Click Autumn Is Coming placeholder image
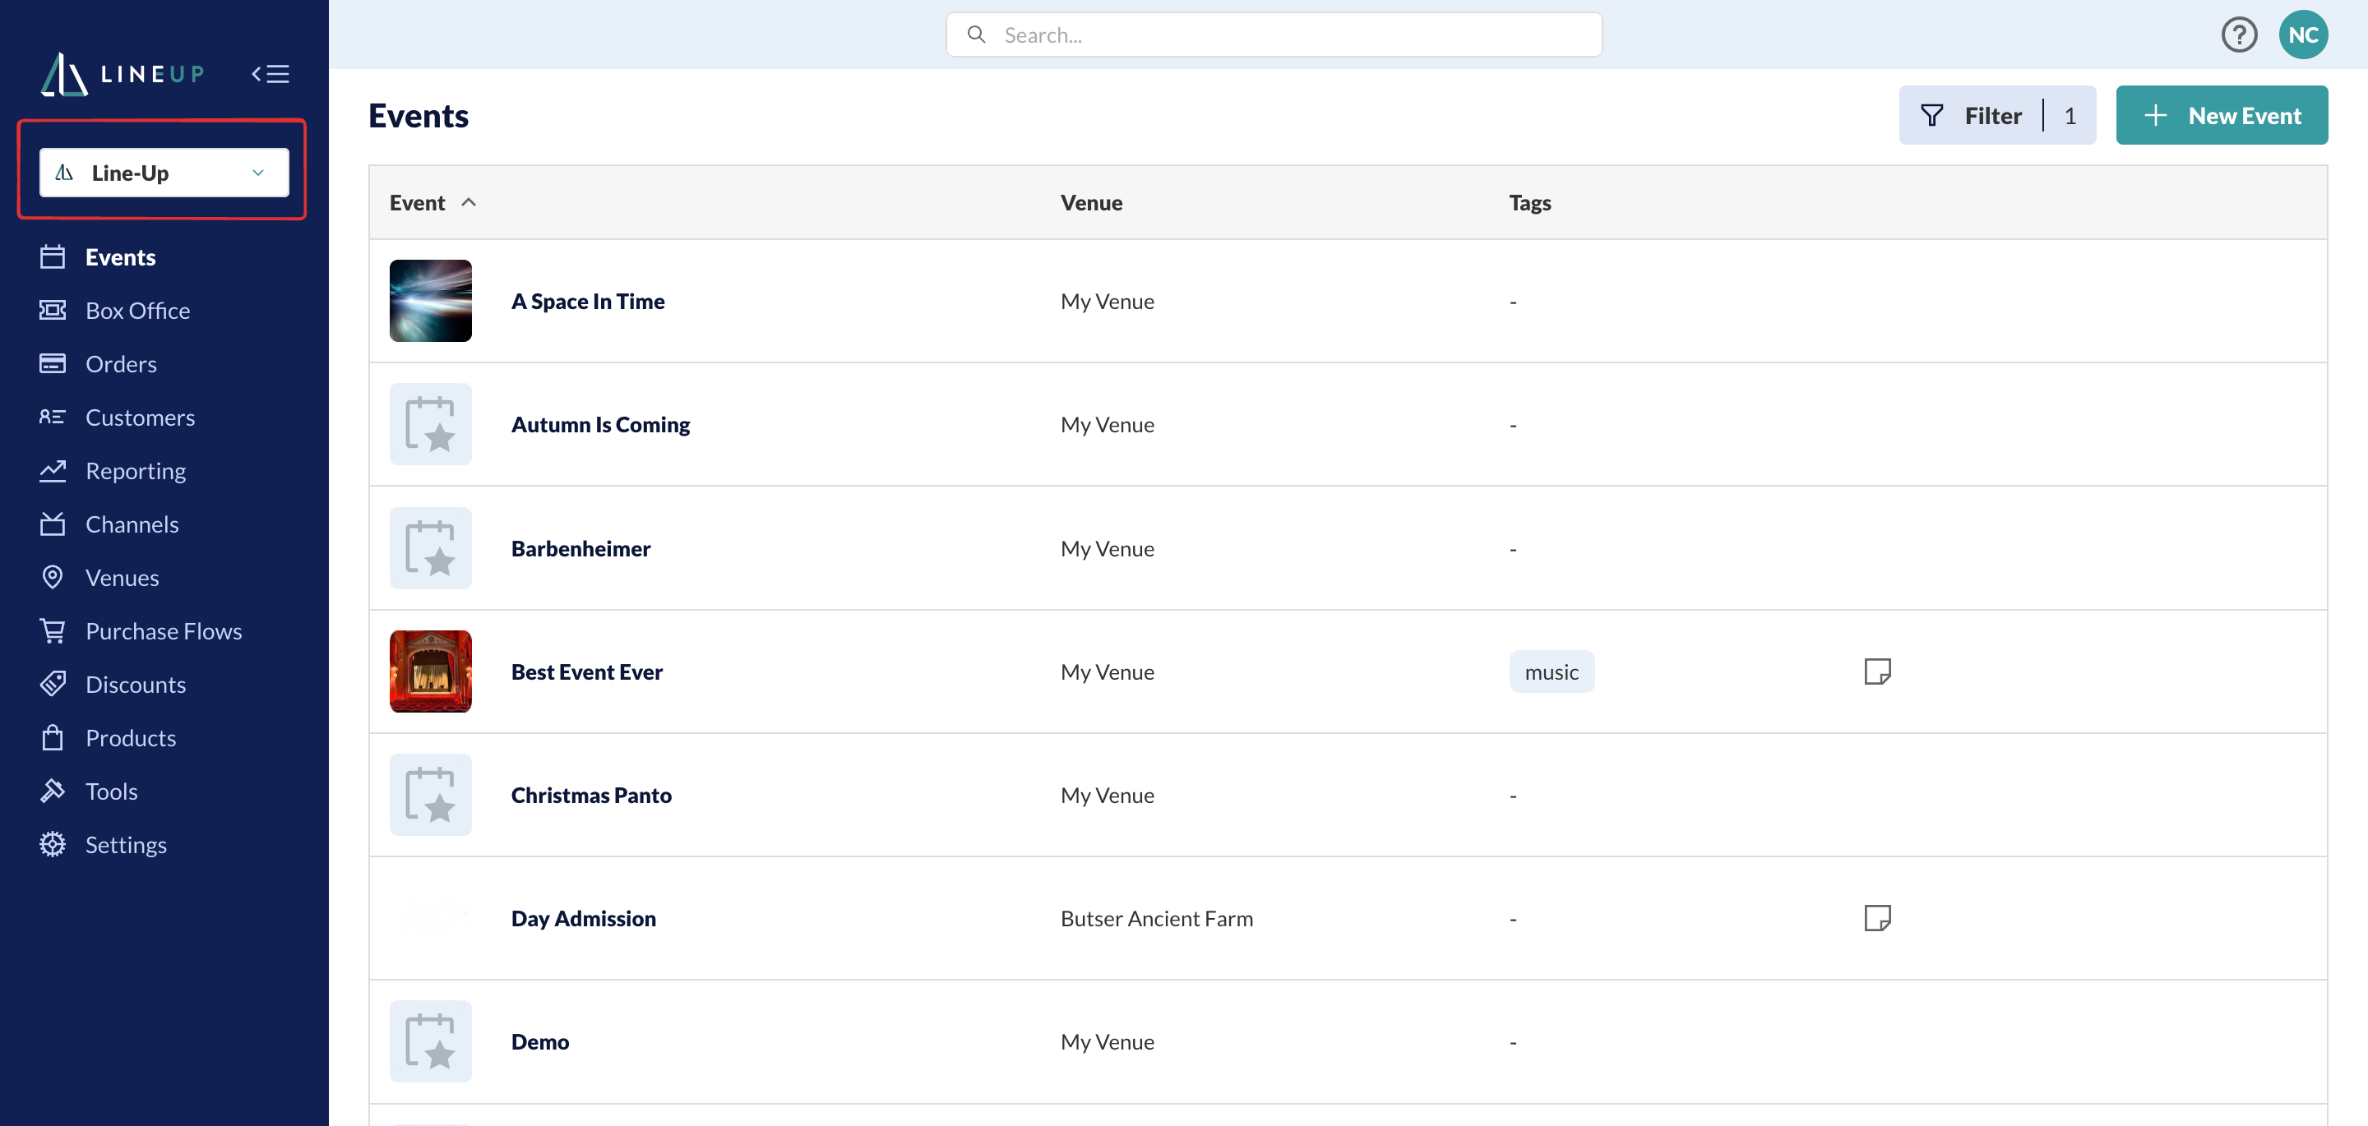This screenshot has height=1126, width=2368. click(x=430, y=424)
